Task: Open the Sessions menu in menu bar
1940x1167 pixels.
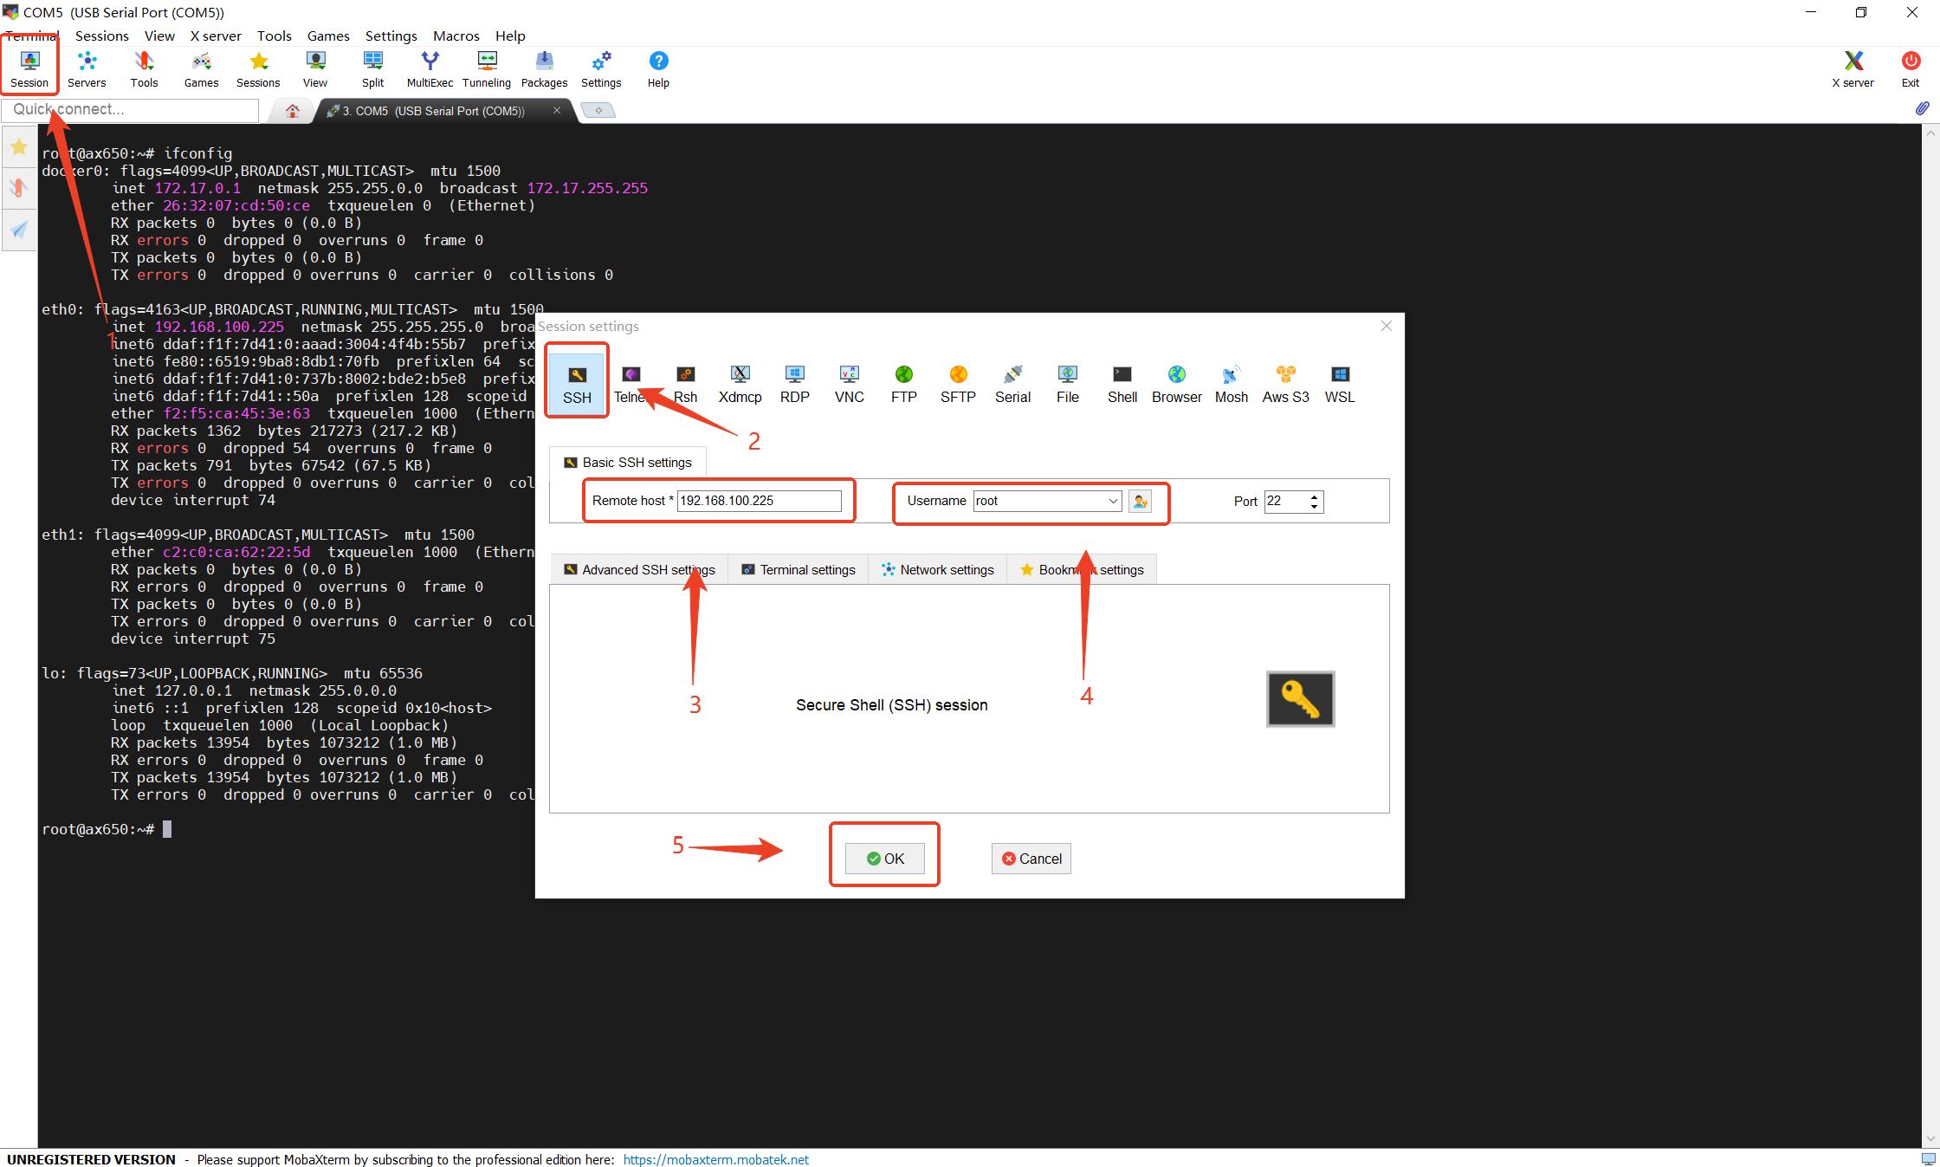Action: 102,36
